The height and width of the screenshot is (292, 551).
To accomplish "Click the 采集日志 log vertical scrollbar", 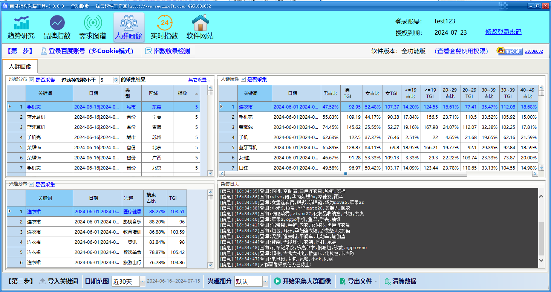I will click(x=541, y=228).
